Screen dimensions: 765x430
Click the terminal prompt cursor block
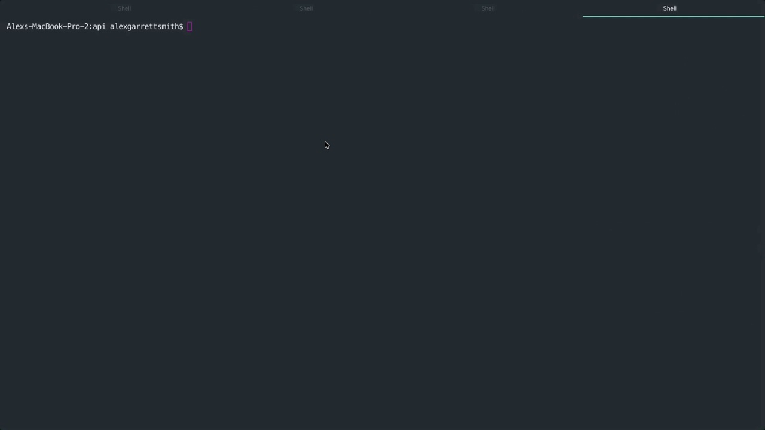[189, 27]
